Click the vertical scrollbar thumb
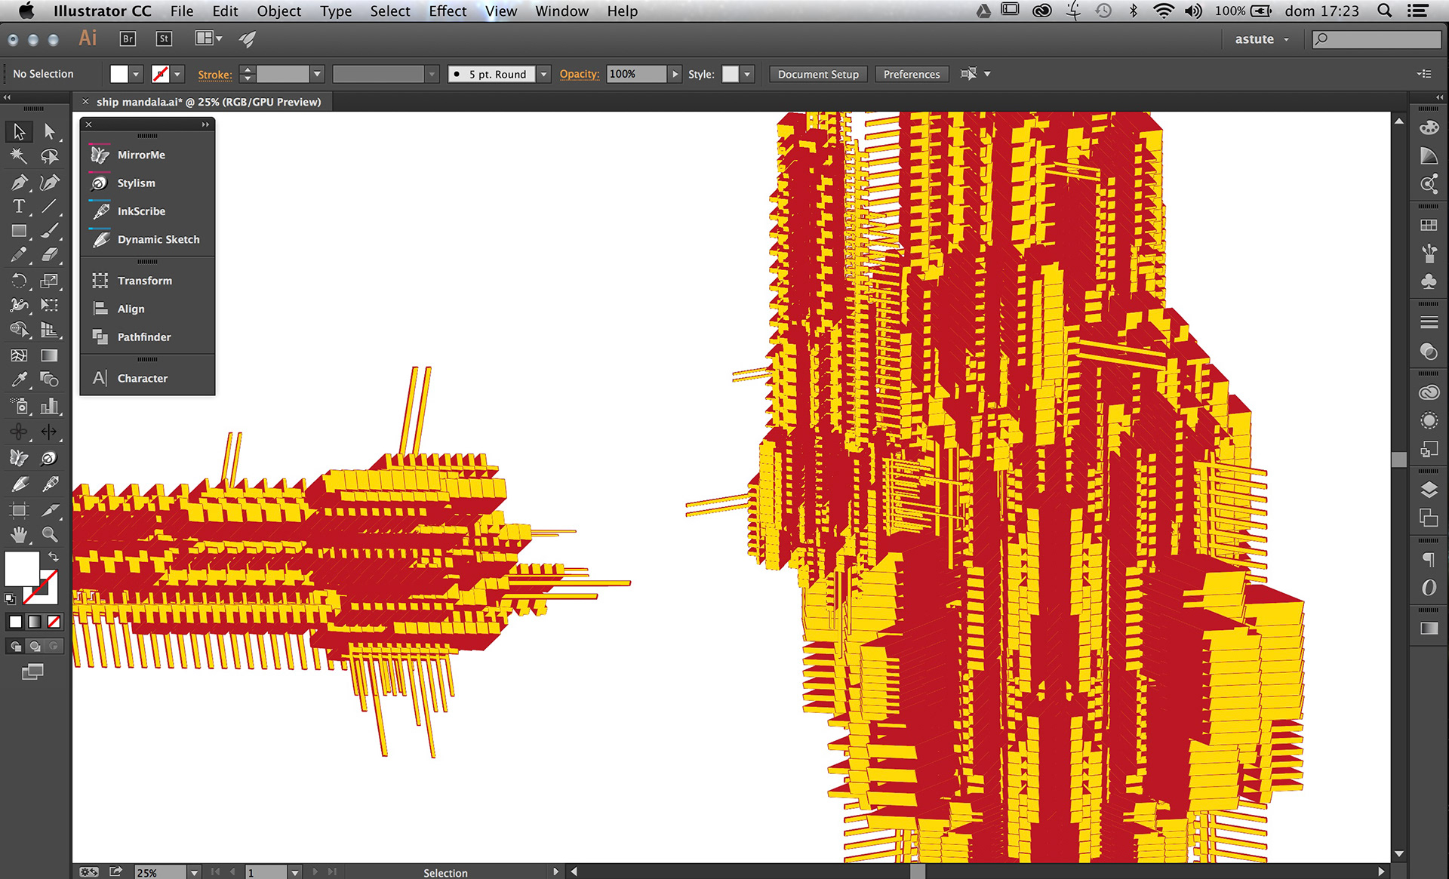This screenshot has height=879, width=1449. pos(1398,459)
